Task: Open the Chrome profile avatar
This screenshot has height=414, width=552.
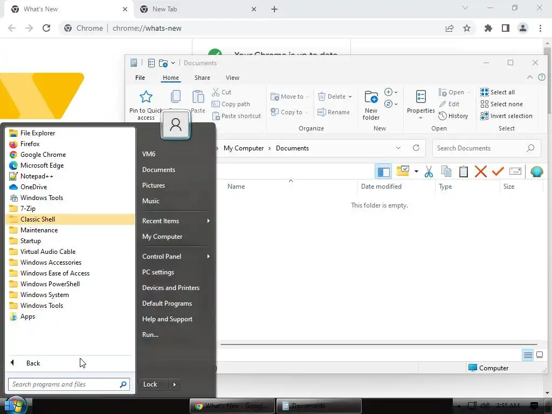Action: pos(523,28)
